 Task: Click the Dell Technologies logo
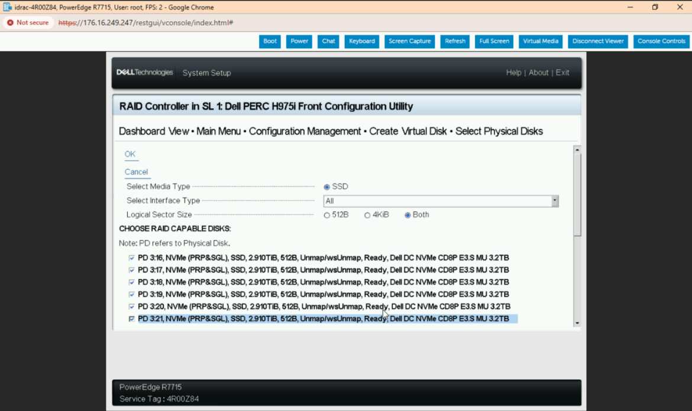click(144, 73)
